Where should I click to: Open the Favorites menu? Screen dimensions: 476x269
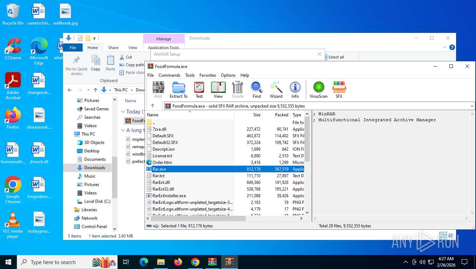pos(208,75)
